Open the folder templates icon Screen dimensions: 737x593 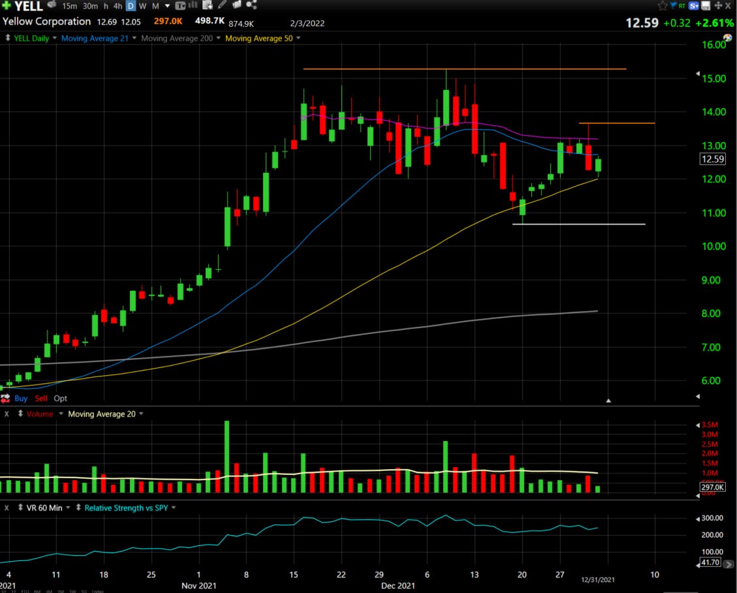237,5
